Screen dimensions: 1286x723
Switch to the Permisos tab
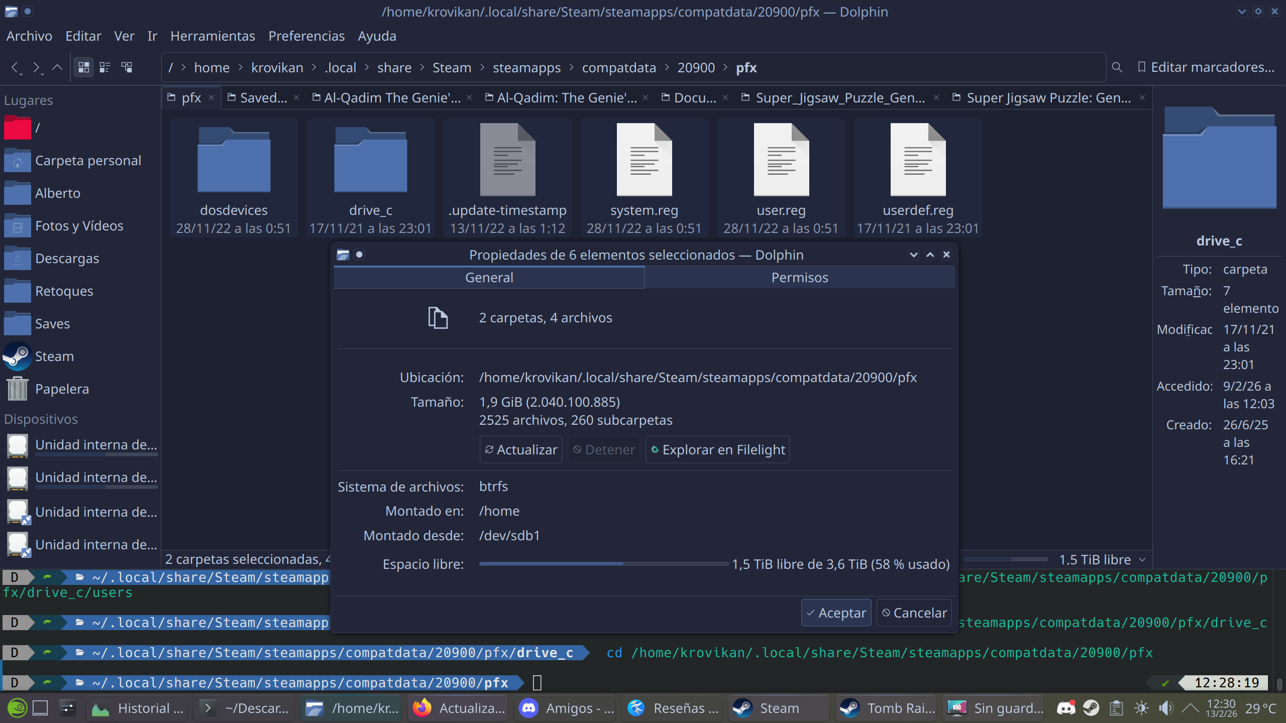[x=799, y=278]
